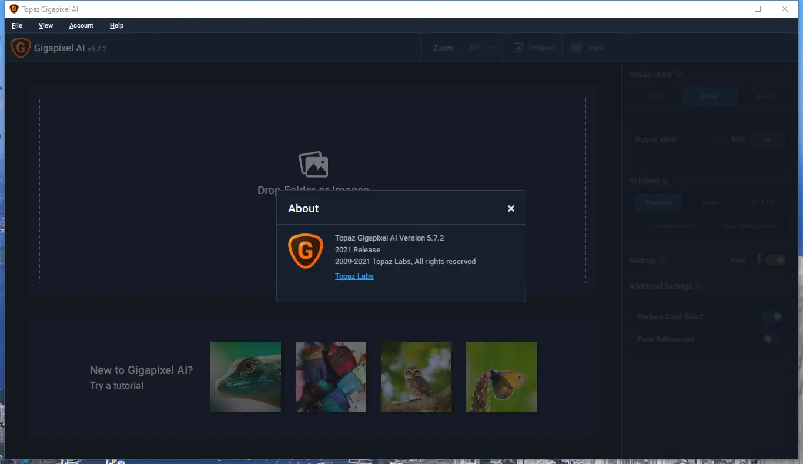Click the lightning bolt icon beside Auto
803x464 pixels.
point(759,260)
